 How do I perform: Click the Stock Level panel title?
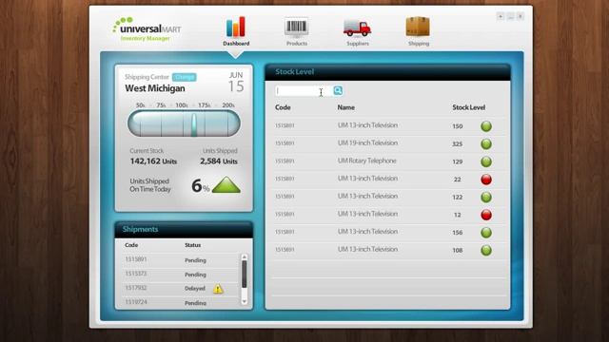click(294, 72)
